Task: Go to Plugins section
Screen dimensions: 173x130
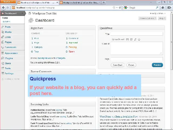Action: coord(9,58)
